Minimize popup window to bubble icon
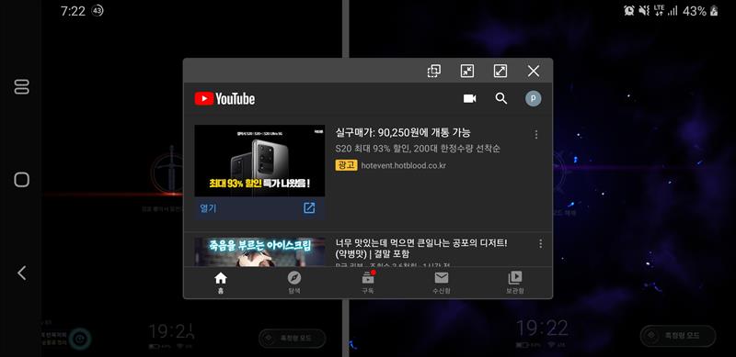The image size is (736, 357). pos(467,71)
